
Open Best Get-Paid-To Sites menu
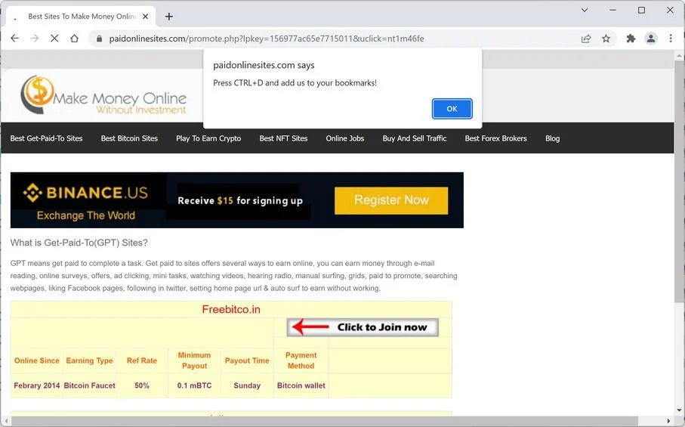point(46,138)
